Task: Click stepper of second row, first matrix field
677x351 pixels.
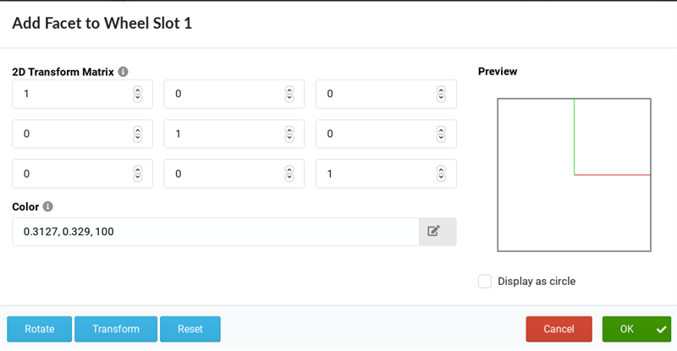Action: 138,134
